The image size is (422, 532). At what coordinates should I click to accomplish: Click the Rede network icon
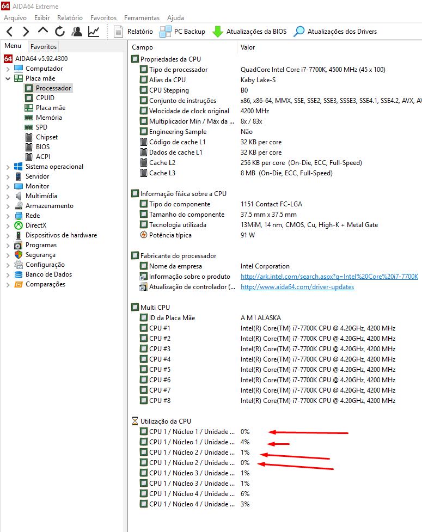pyautogui.click(x=19, y=216)
